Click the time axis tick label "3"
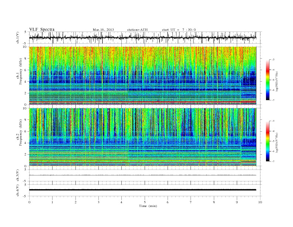Screen dimensions: 293x227 click(98, 202)
